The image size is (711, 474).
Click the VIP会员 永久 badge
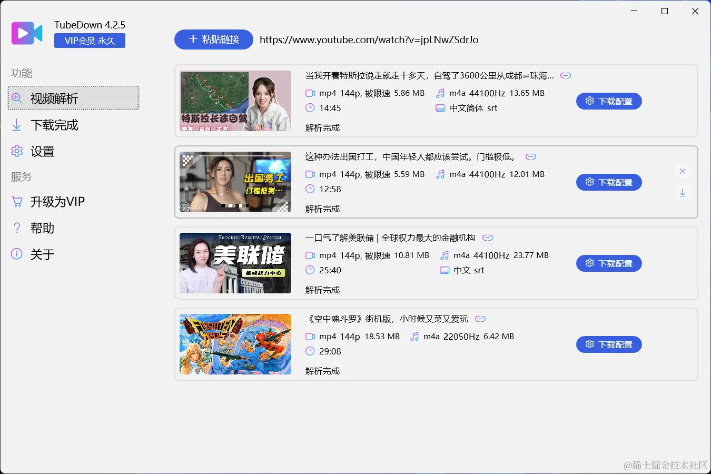90,41
